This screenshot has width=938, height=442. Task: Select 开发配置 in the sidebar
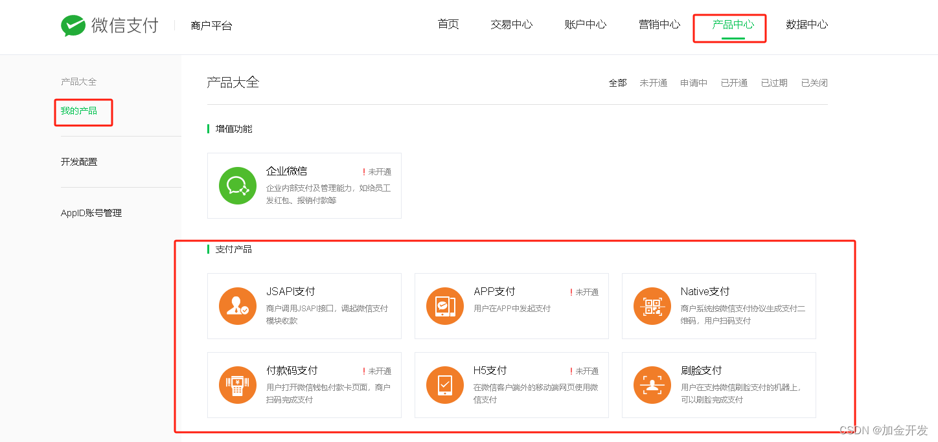pyautogui.click(x=79, y=162)
